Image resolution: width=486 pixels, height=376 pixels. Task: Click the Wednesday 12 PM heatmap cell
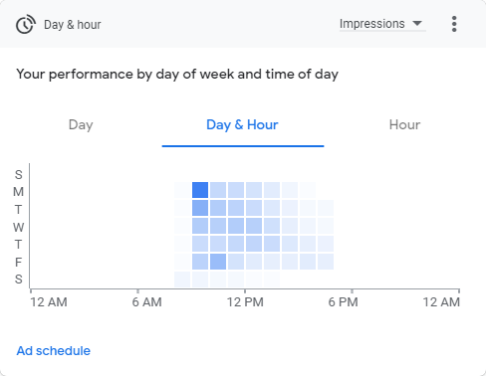click(x=254, y=226)
